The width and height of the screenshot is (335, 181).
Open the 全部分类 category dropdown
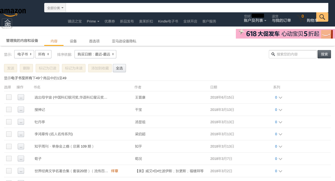pyautogui.click(x=55, y=8)
